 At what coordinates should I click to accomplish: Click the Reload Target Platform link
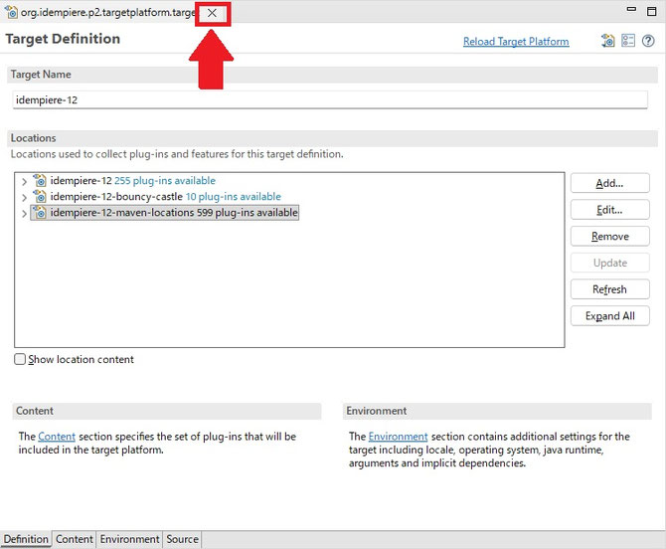pos(516,41)
